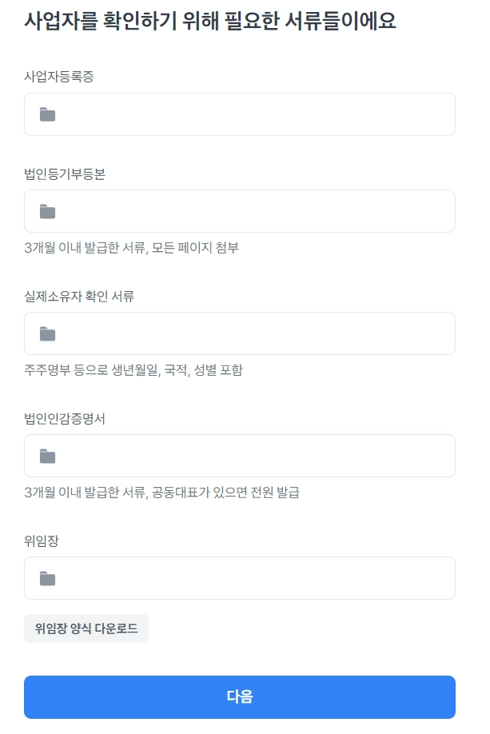Open the 사업자등록증 file upload field
Screen dimensions: 490x734
[x=240, y=115]
